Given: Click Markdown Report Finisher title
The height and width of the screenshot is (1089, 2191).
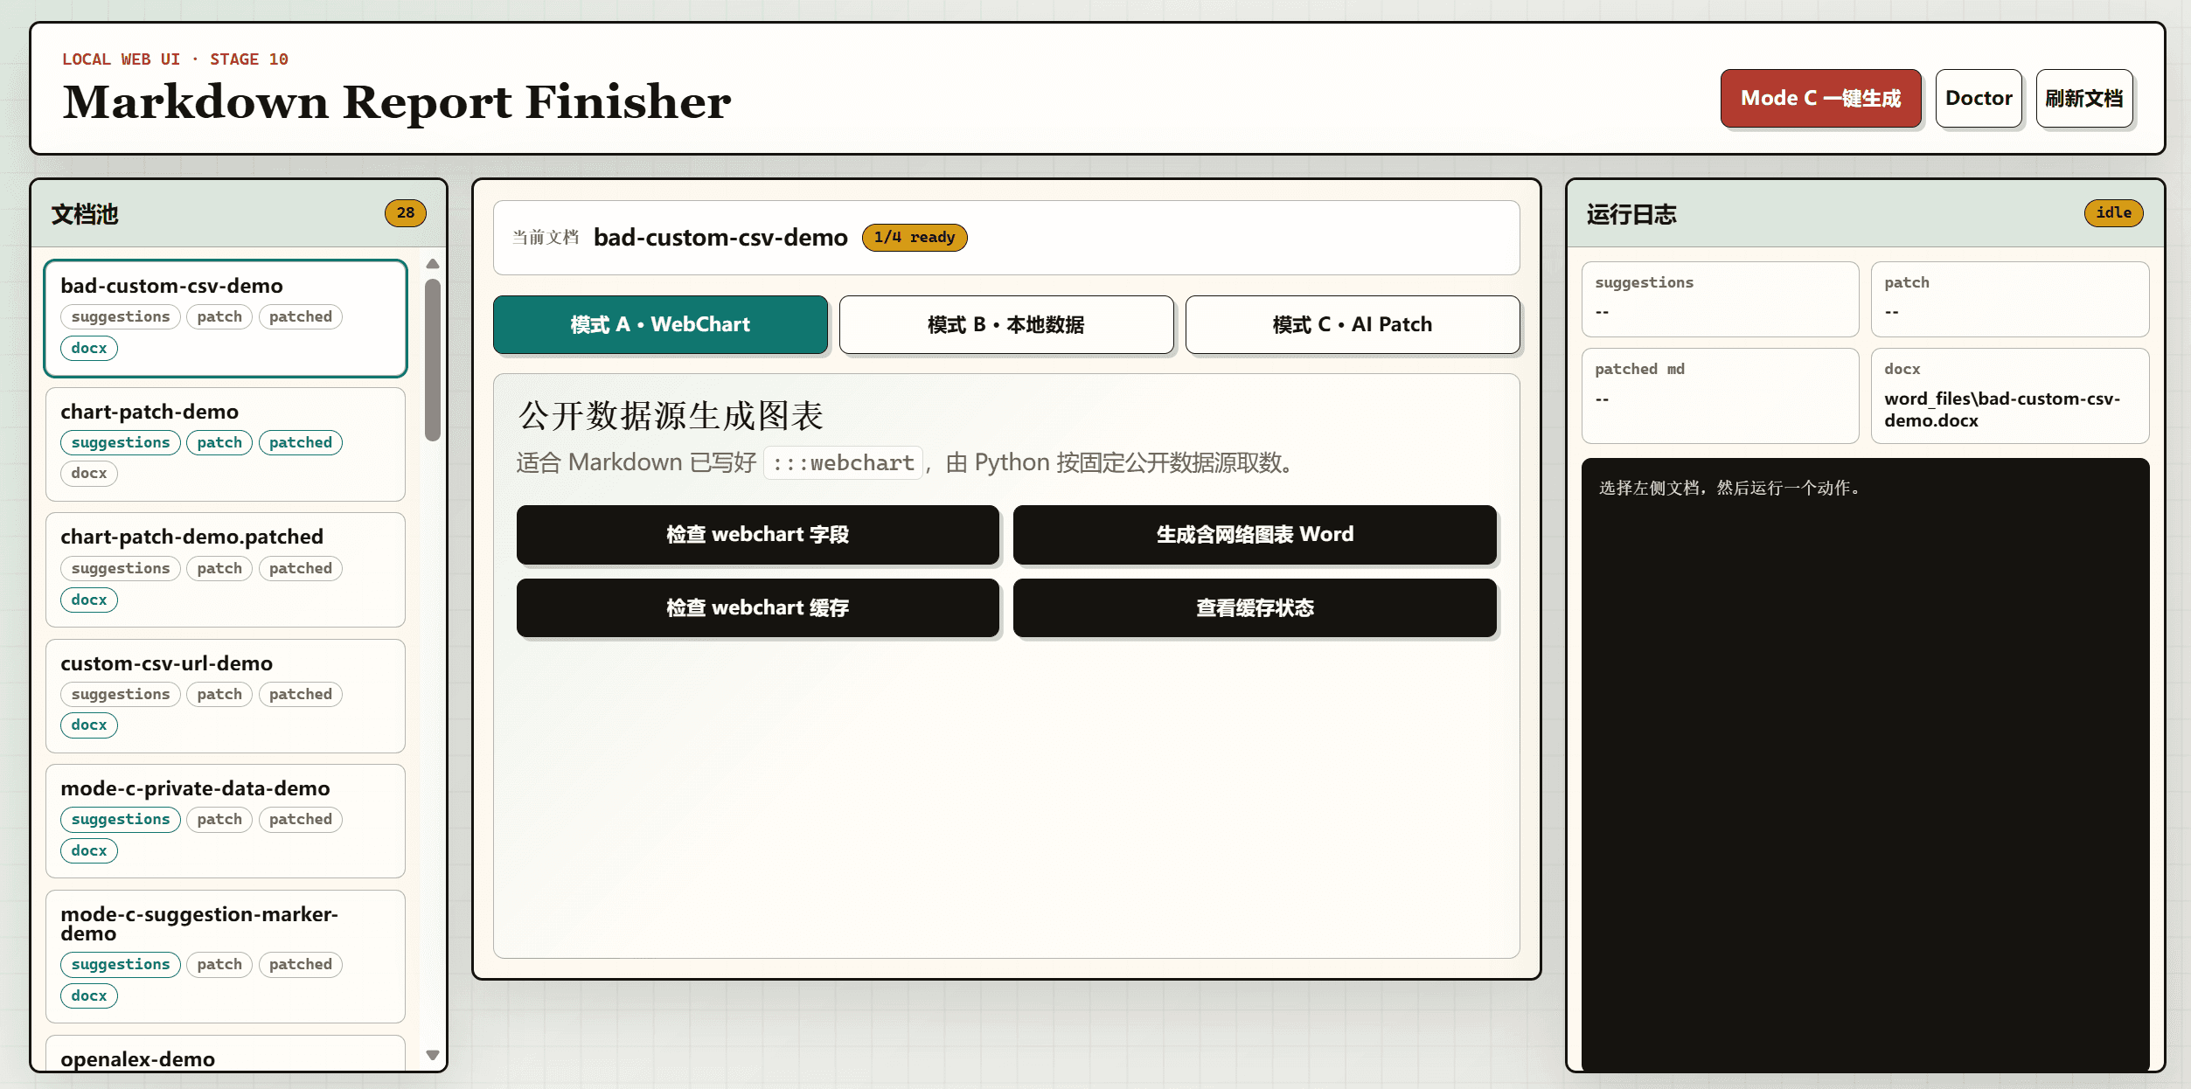Looking at the screenshot, I should (397, 102).
